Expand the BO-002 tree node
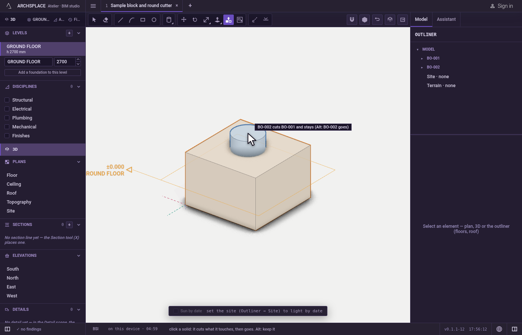The image size is (522, 335). (422, 67)
